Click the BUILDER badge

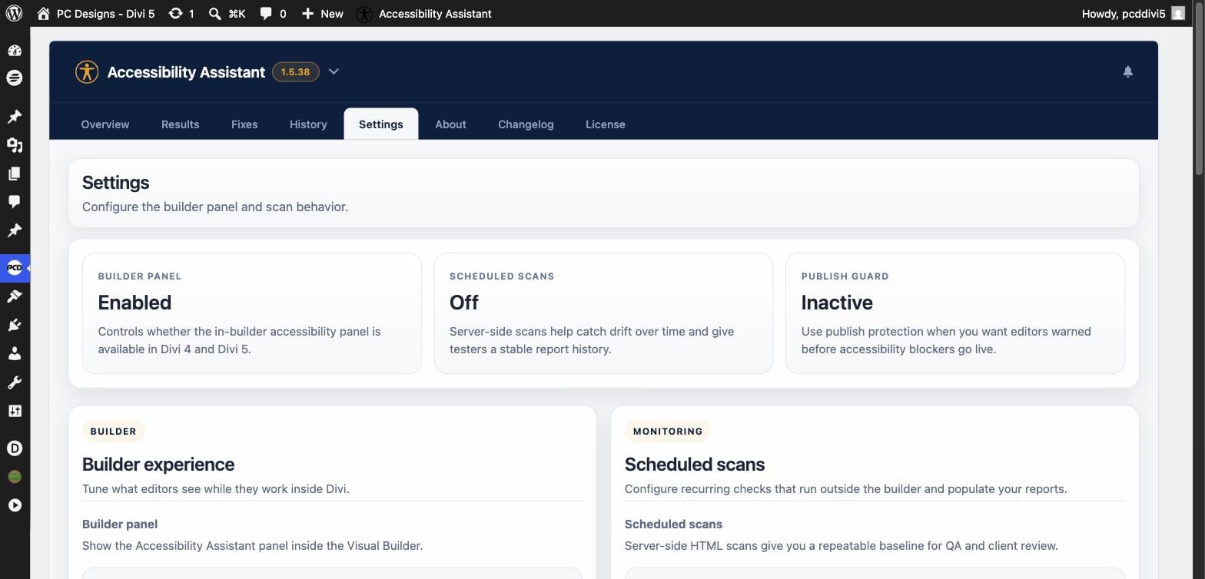[x=113, y=432]
